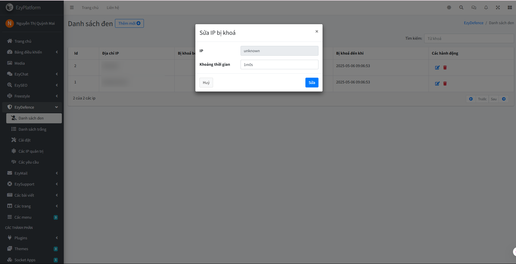516x264 pixels.
Task: Edit blacklist entry 1 with the pencil icon
Action: 437,83
